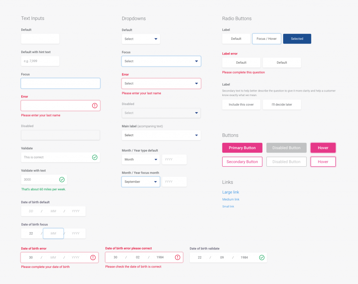
Task: Click the green check in 'Date of birth validate'
Action: click(x=262, y=257)
